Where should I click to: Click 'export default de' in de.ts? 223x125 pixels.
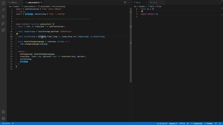coord(149,14)
